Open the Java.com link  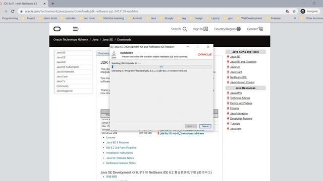point(236,129)
